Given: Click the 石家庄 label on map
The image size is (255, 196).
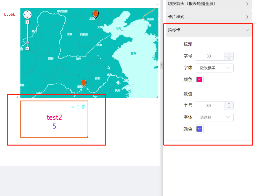Looking at the screenshot, I should pyautogui.click(x=84, y=34).
